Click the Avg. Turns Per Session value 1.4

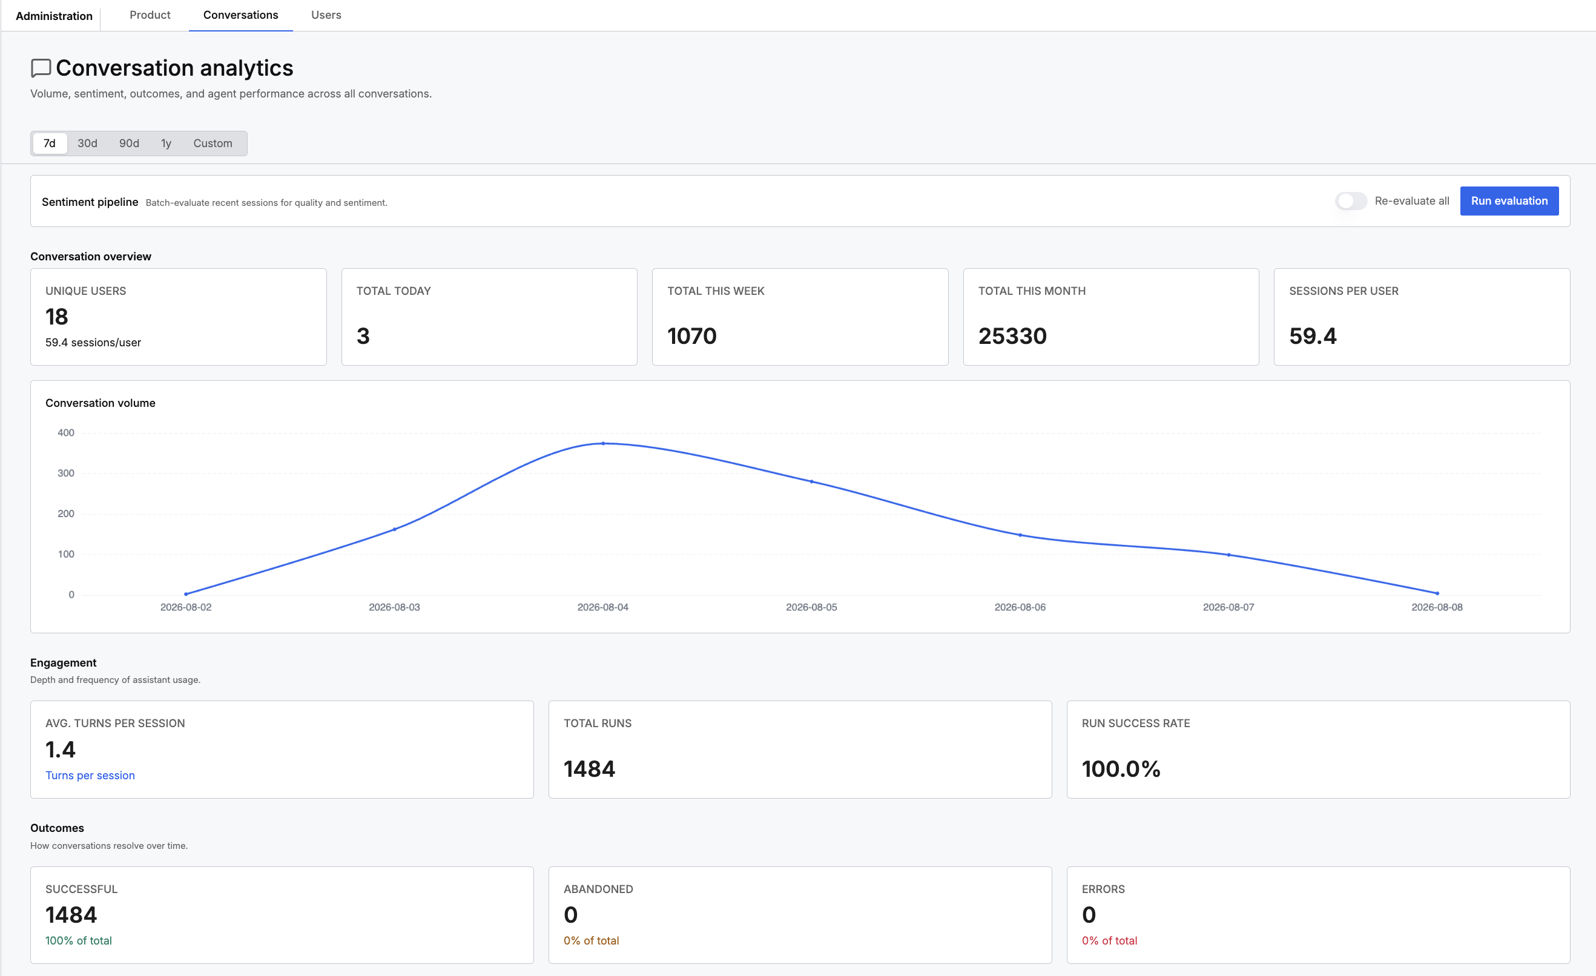point(60,750)
